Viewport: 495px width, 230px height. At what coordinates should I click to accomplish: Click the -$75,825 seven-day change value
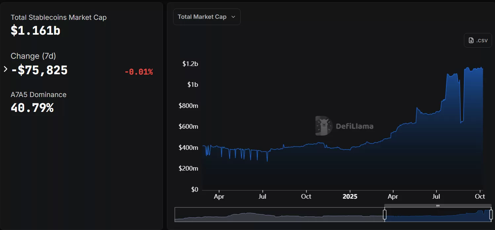(39, 70)
